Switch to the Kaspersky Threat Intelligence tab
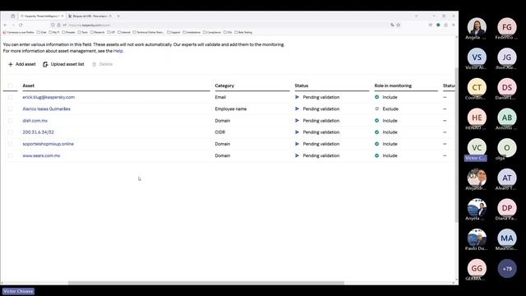Image resolution: width=526 pixels, height=296 pixels. 42,16
